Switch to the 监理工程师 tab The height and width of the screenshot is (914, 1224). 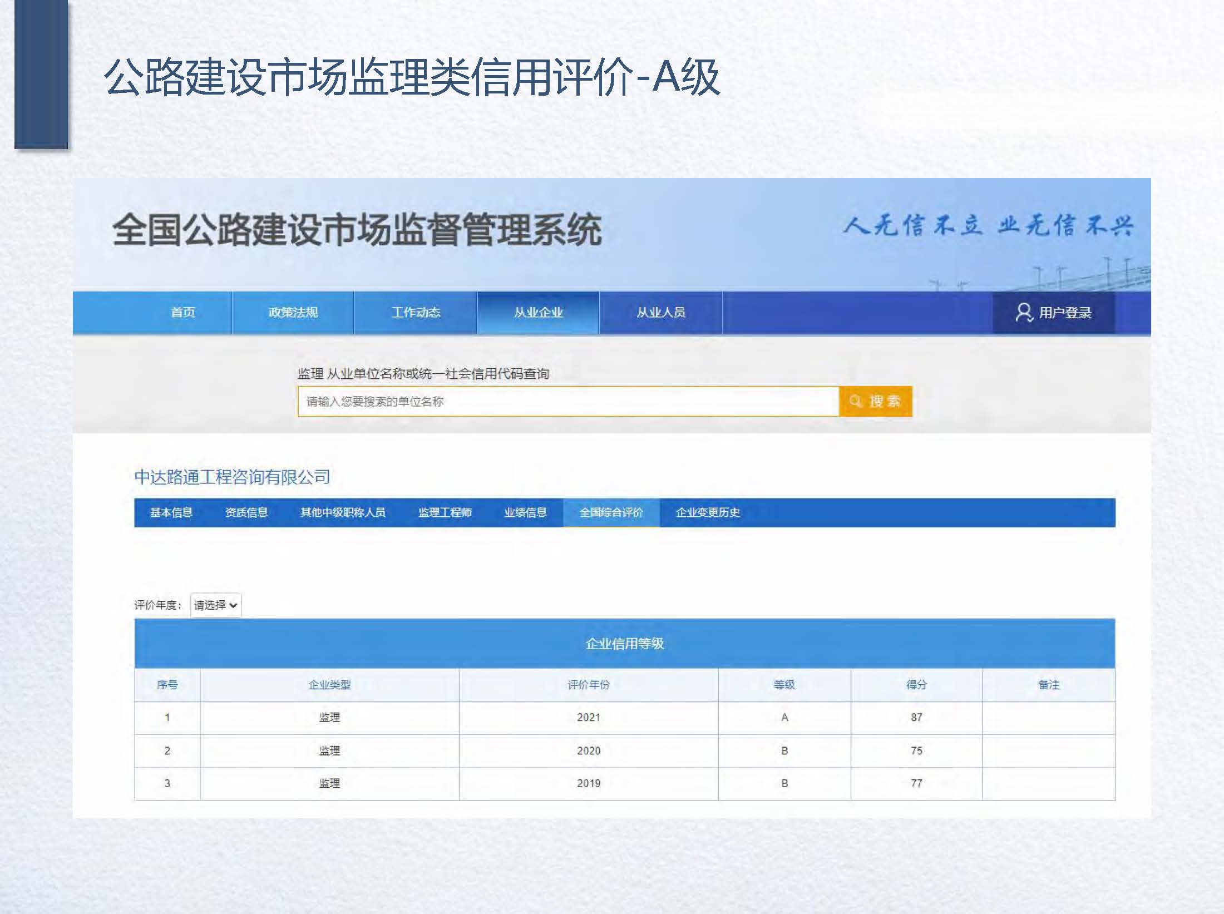[x=445, y=512]
